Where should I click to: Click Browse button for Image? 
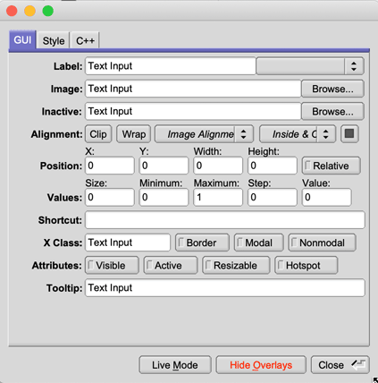[x=332, y=89]
